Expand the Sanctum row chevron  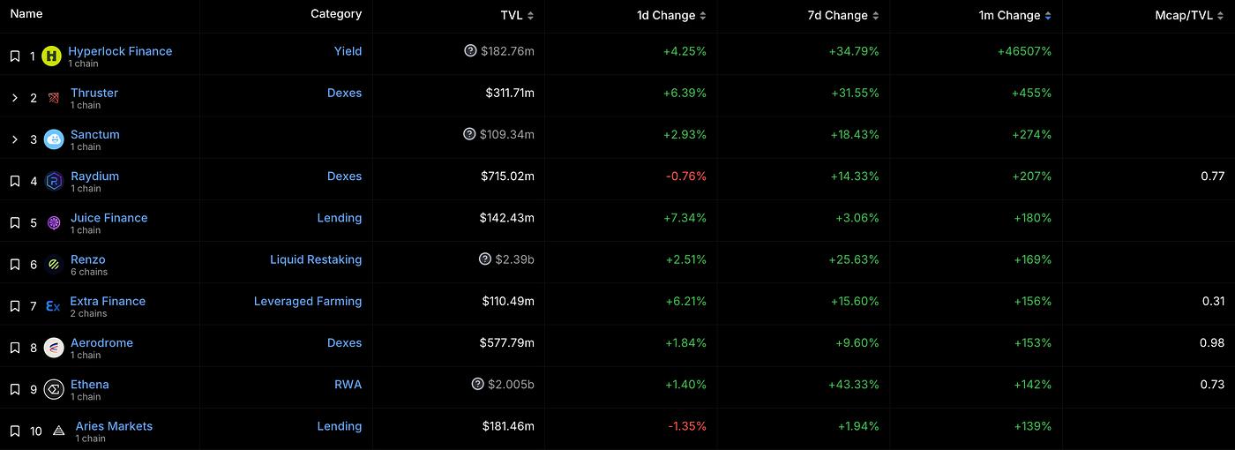pos(15,139)
